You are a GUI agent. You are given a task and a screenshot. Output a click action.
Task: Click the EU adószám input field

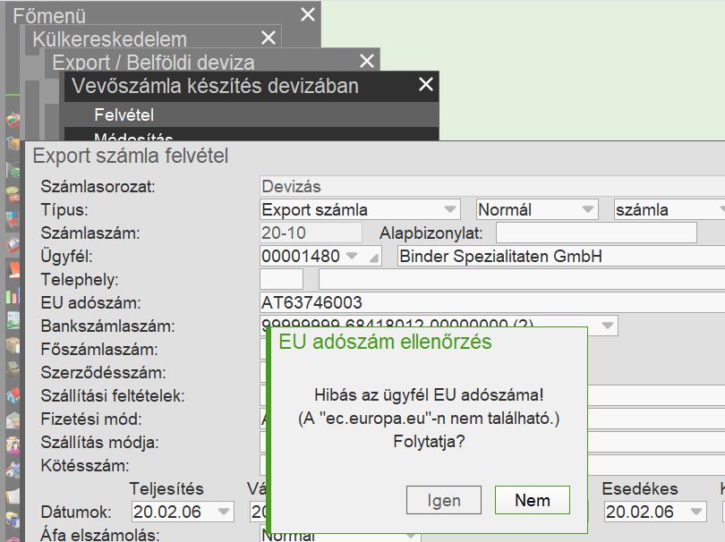pyautogui.click(x=492, y=302)
